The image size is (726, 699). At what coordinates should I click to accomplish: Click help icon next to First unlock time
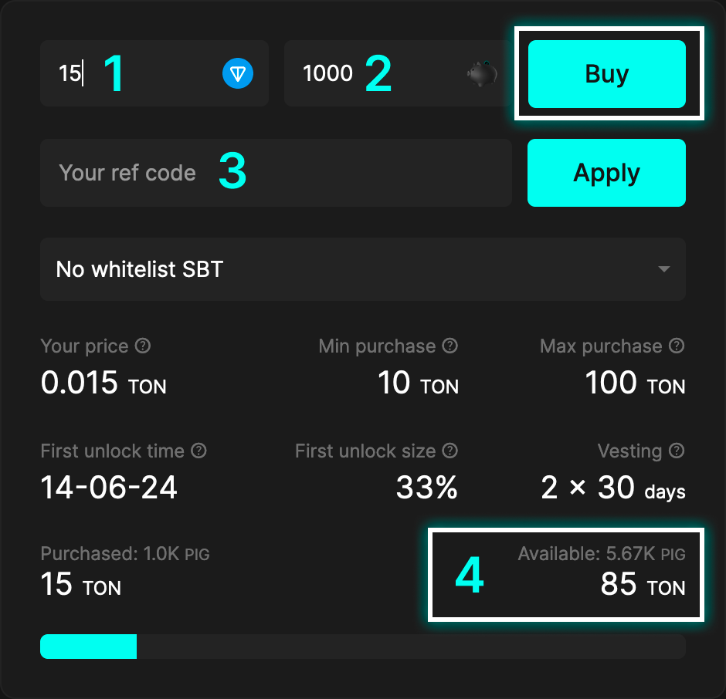pyautogui.click(x=198, y=451)
